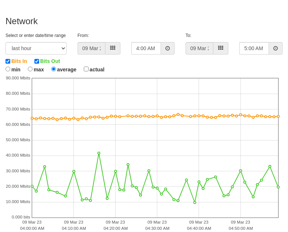Click the Bits Out green label

[x=50, y=61]
